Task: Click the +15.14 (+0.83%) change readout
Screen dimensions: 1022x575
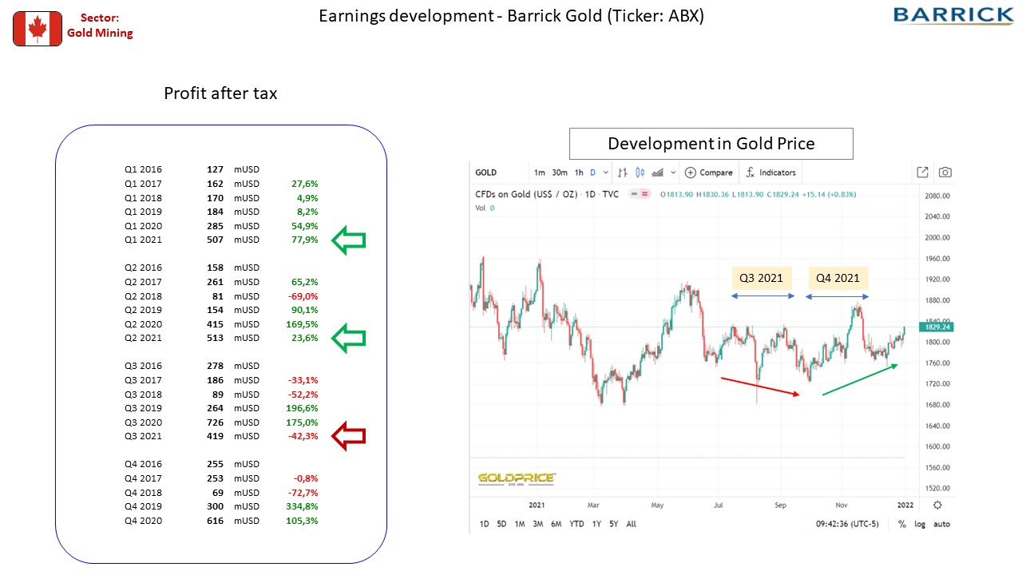Action: tap(830, 194)
